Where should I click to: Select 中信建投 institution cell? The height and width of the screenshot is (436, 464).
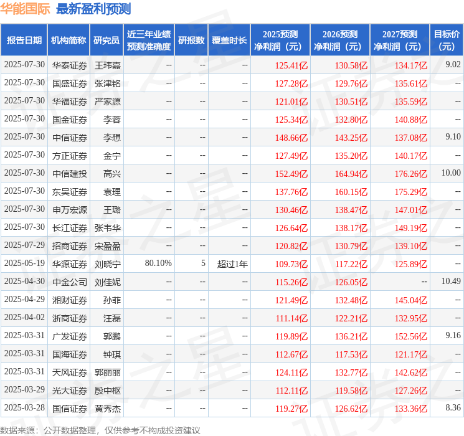point(70,173)
